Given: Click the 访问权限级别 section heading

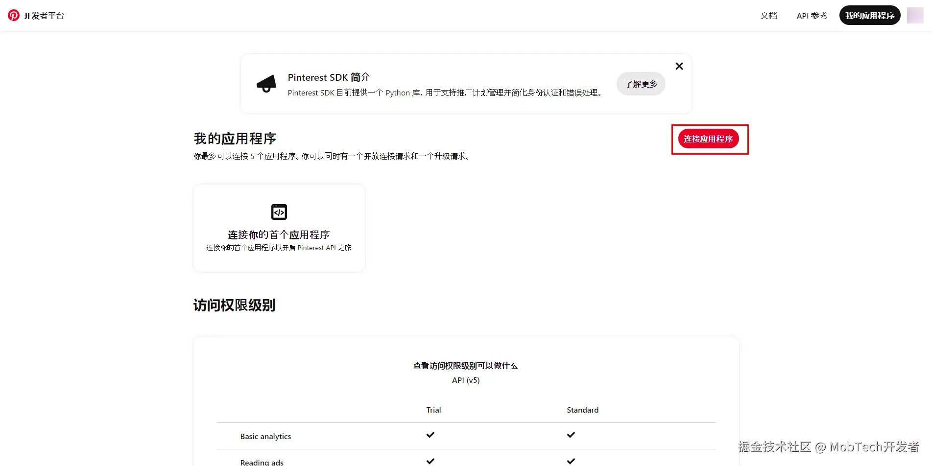Looking at the screenshot, I should pyautogui.click(x=235, y=305).
